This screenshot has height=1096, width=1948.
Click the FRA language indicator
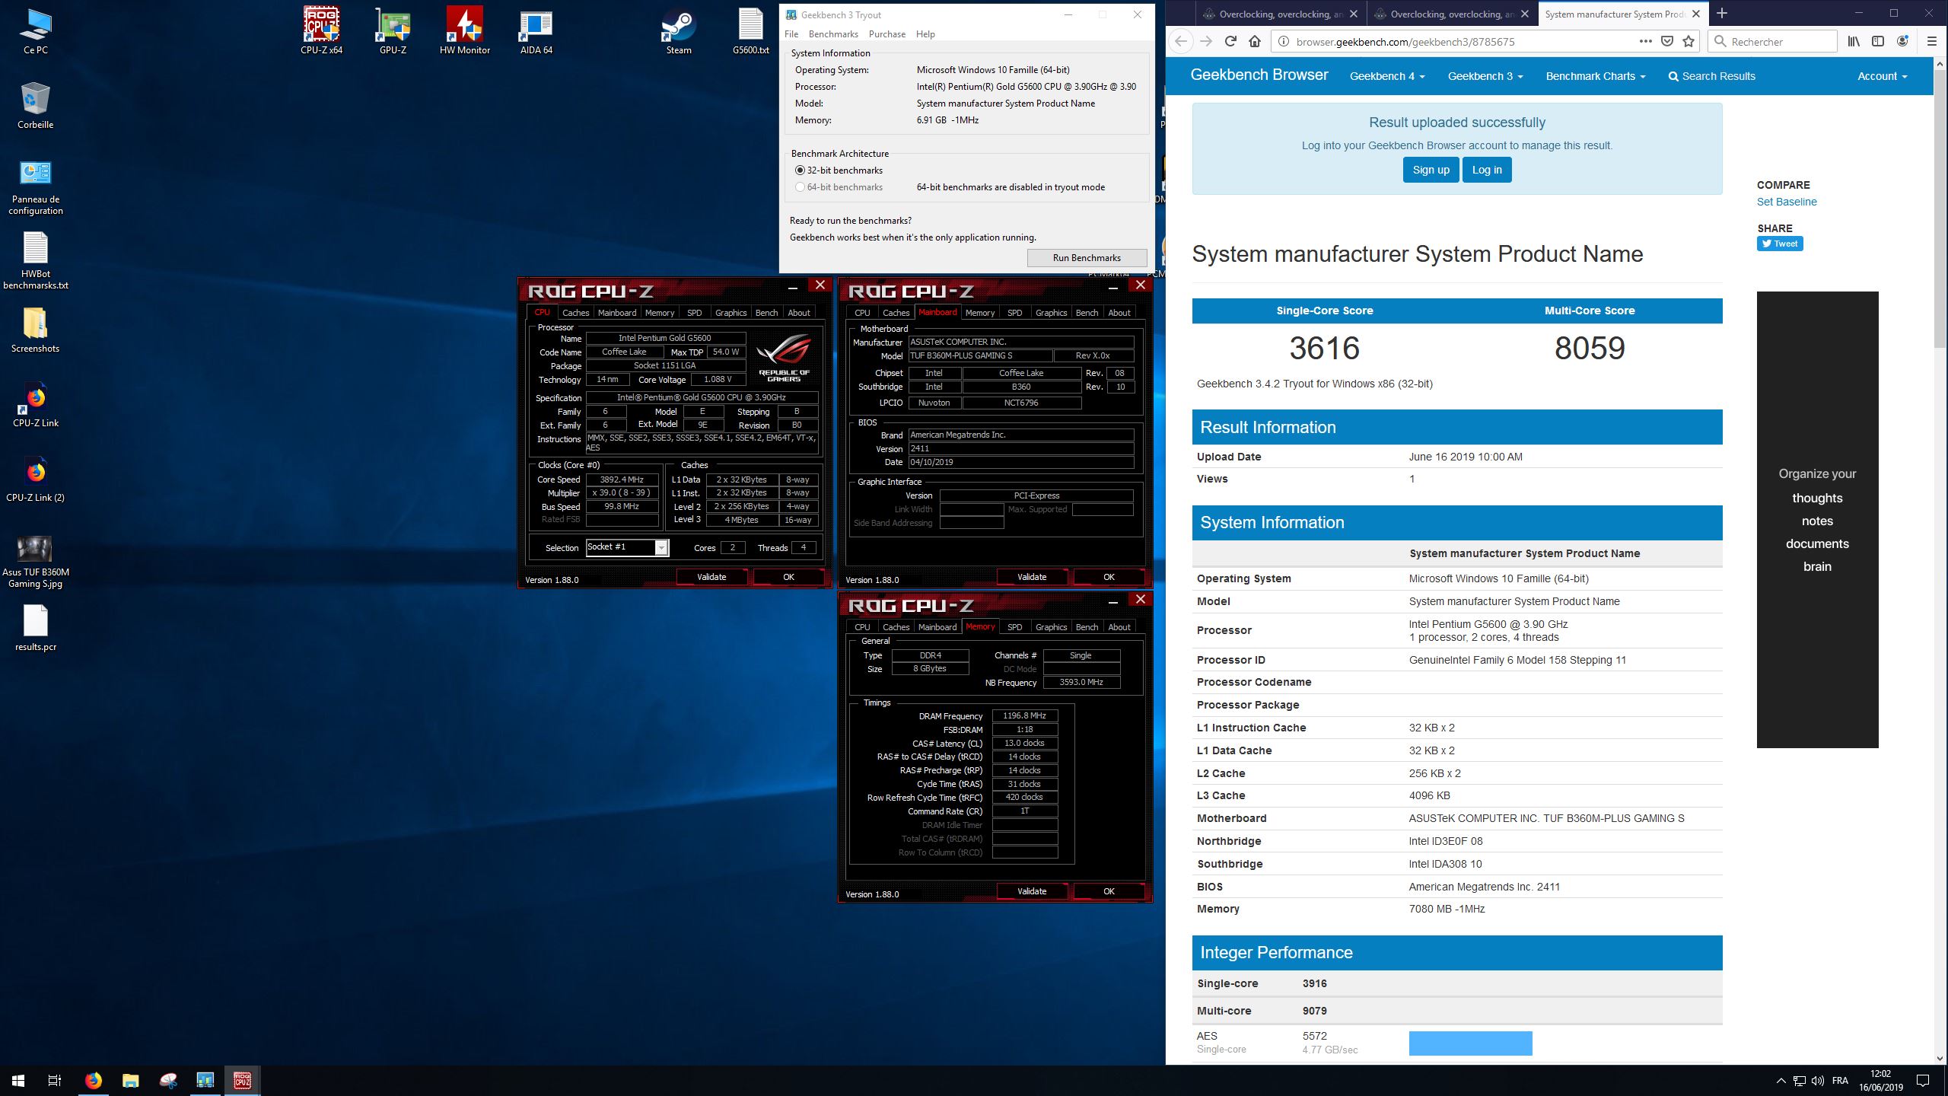click(1840, 1081)
